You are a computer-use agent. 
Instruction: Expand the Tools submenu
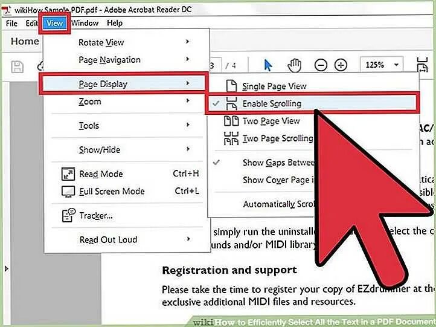coord(127,126)
